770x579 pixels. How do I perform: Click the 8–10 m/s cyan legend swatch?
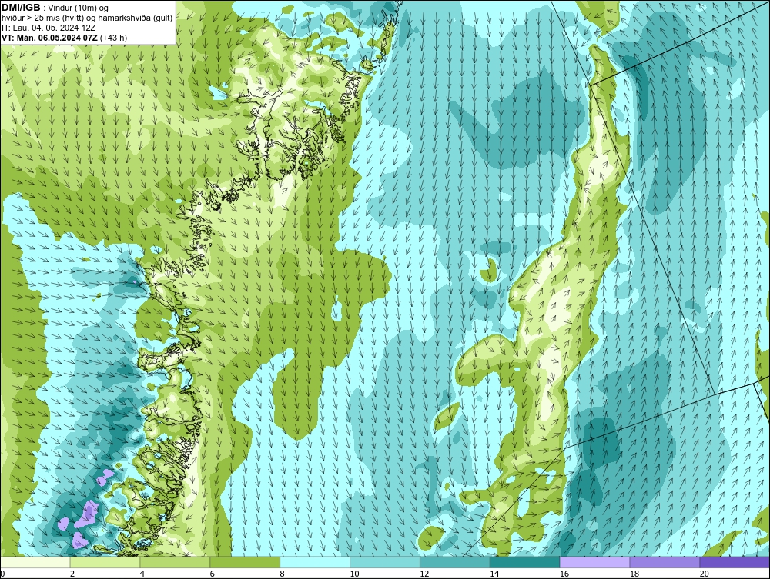[315, 562]
